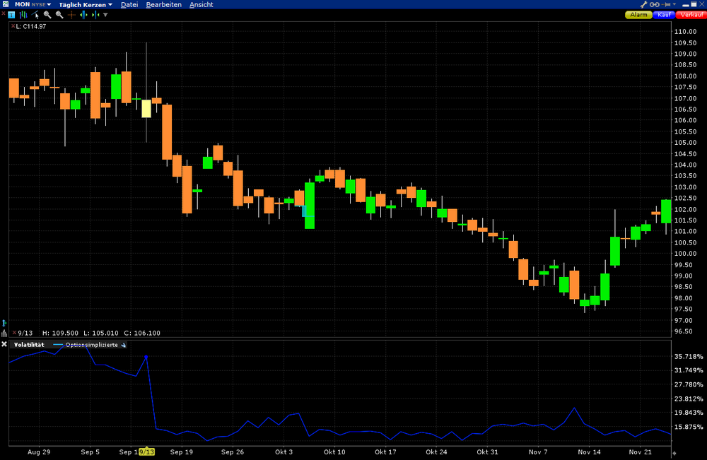Screen dimensions: 707x460
Task: Click the Sep 26 date label
Action: pyautogui.click(x=232, y=452)
